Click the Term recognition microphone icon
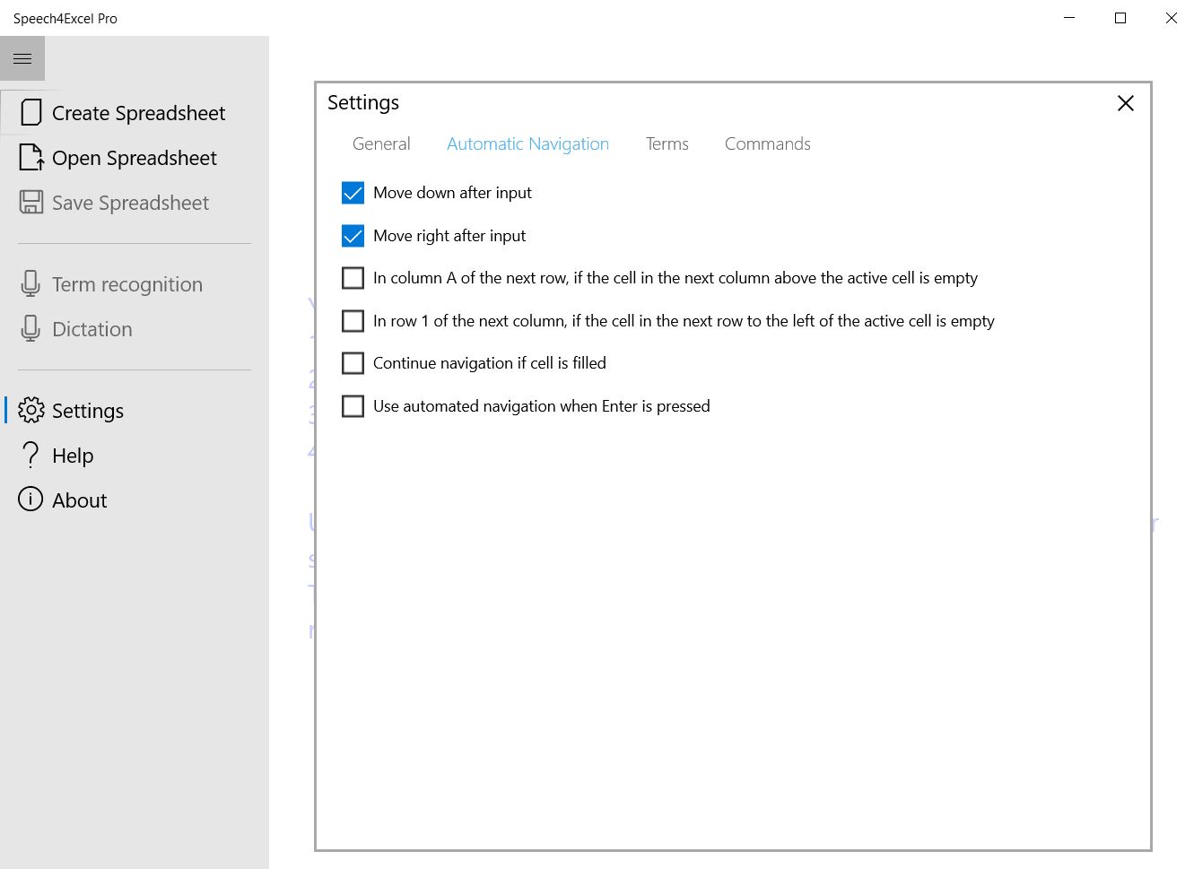The width and height of the screenshot is (1194, 869). (31, 284)
